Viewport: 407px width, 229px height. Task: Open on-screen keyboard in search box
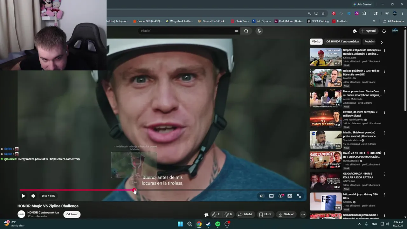tap(236, 31)
